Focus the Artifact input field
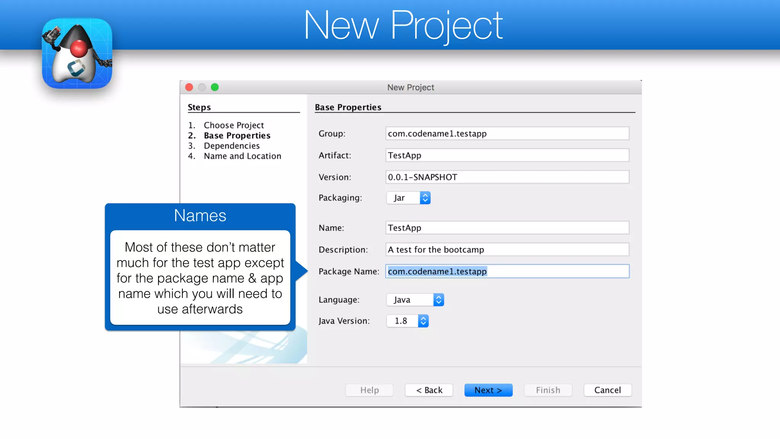 tap(507, 155)
